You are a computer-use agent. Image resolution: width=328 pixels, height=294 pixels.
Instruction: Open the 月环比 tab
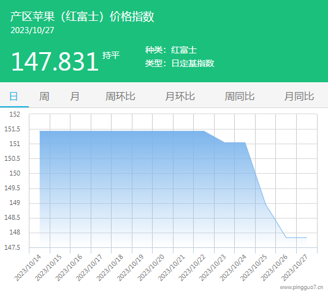pyautogui.click(x=180, y=96)
